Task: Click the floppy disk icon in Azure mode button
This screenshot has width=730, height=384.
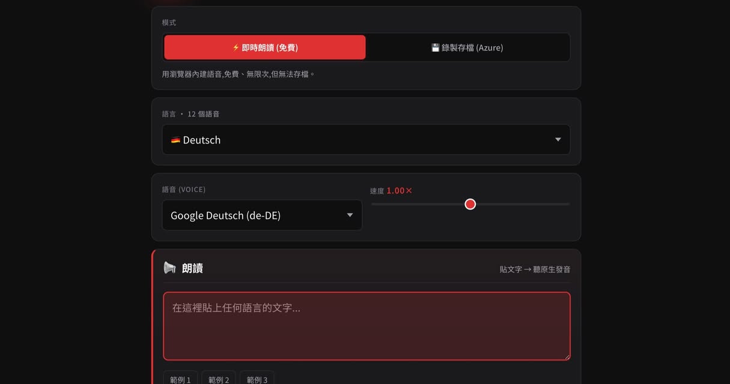Action: click(x=436, y=47)
